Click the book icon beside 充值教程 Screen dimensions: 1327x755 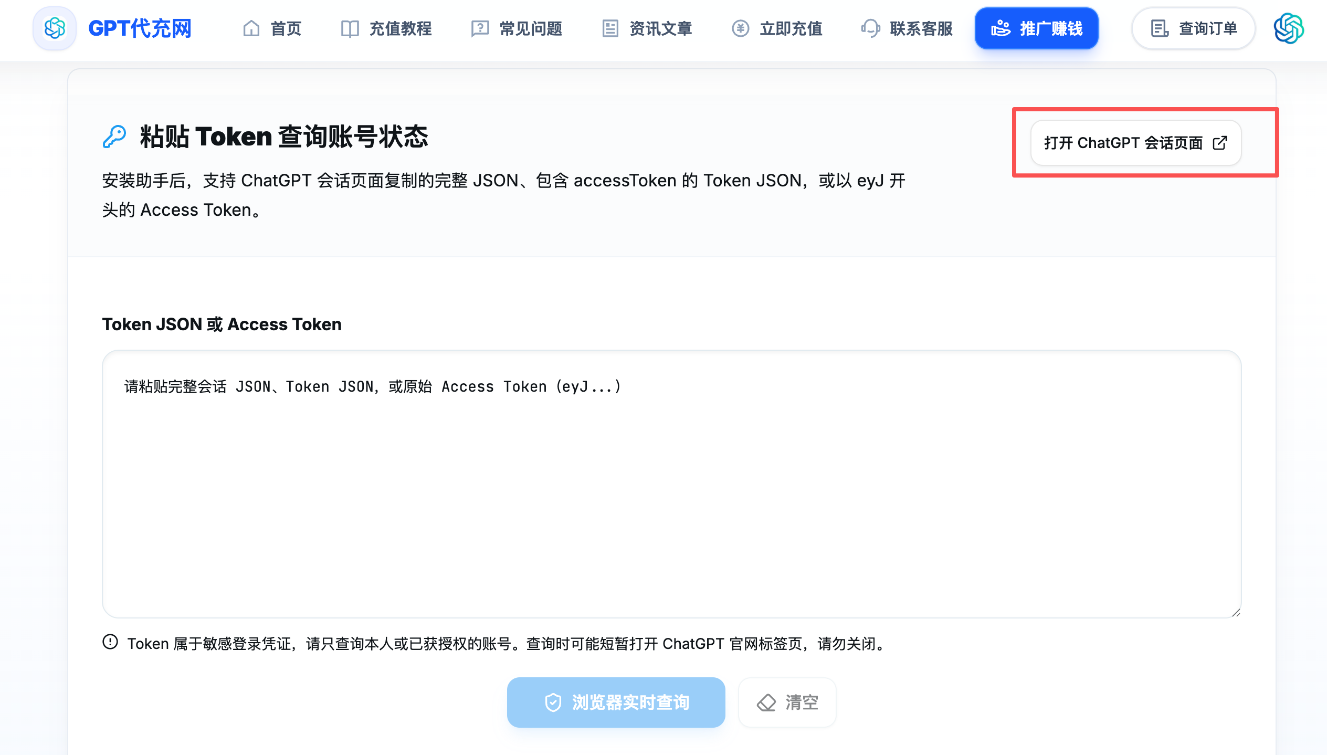tap(350, 28)
